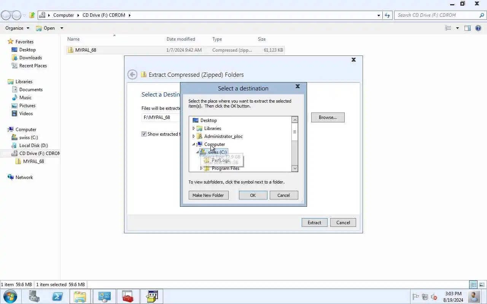
Task: Select the Favorites star in the sidebar
Action: coord(11,42)
